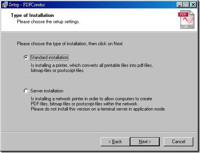Cancel the PDFCreator setup
The image size is (200, 153).
tap(178, 142)
